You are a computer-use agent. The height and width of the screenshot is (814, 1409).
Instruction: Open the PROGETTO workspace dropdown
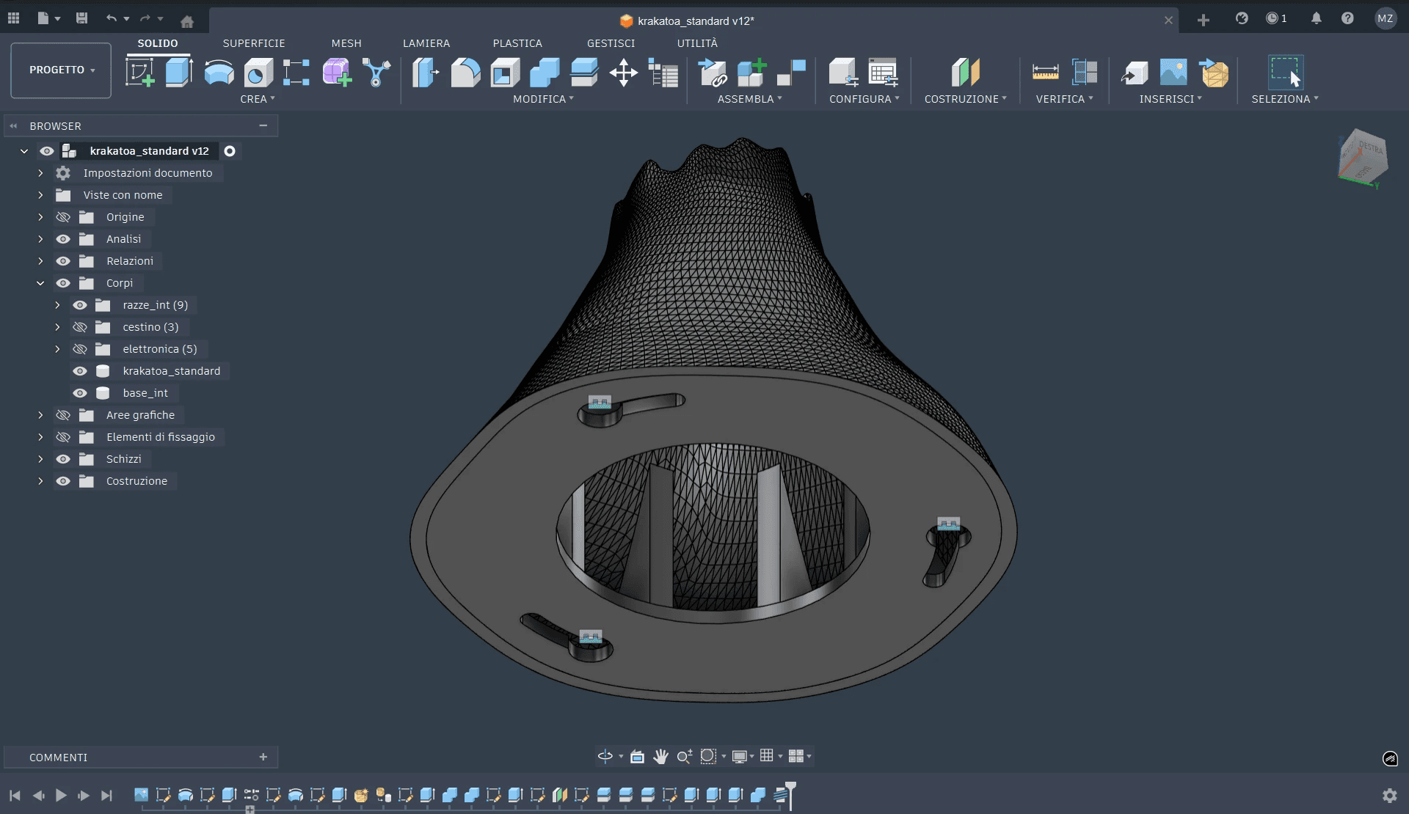(x=61, y=70)
